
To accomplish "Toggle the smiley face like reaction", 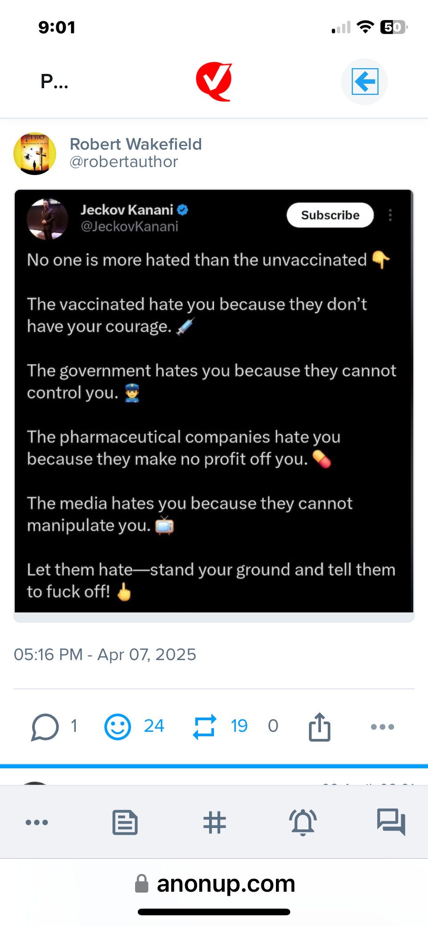I will pyautogui.click(x=118, y=727).
